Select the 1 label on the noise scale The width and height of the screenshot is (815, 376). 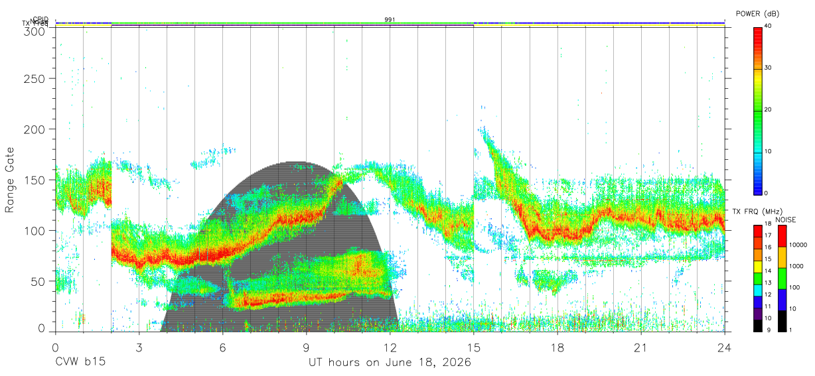click(790, 330)
